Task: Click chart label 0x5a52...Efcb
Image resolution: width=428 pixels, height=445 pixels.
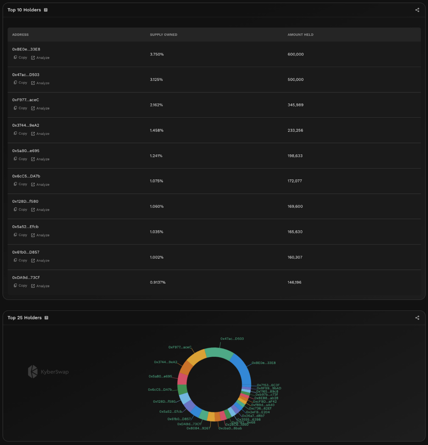Action: (x=171, y=411)
